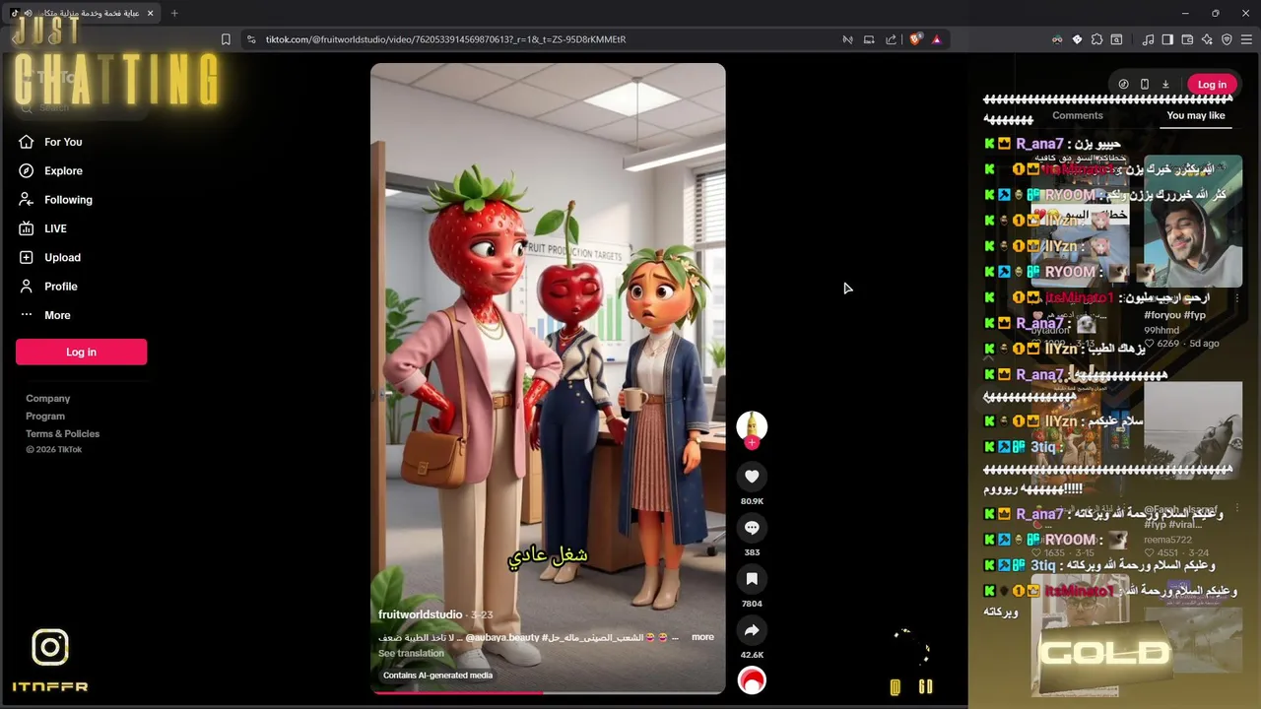Open the For You feed
The height and width of the screenshot is (709, 1261).
tap(63, 142)
